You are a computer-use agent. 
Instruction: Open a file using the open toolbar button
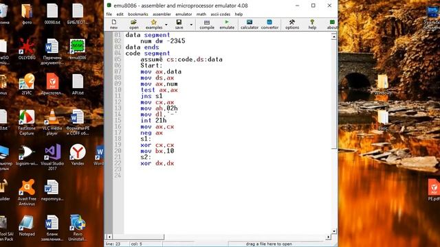(134, 25)
